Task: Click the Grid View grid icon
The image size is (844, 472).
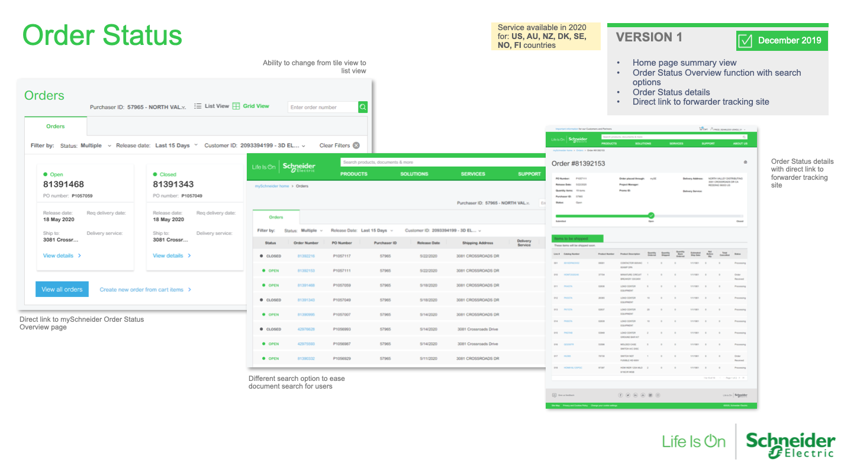Action: point(236,106)
